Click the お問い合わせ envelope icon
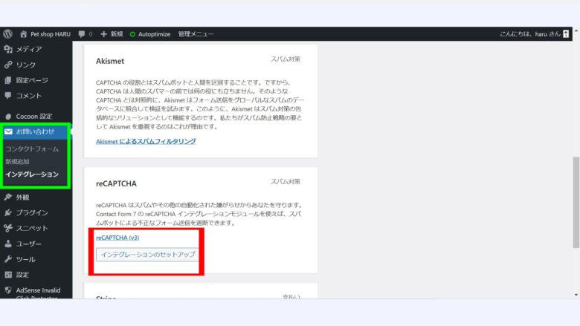Screen dimensions: 580x326 click(x=8, y=131)
